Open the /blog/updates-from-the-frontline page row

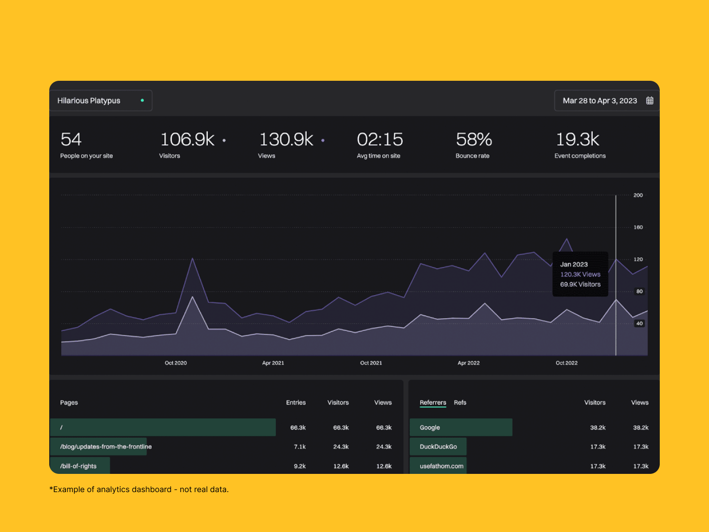(226, 447)
